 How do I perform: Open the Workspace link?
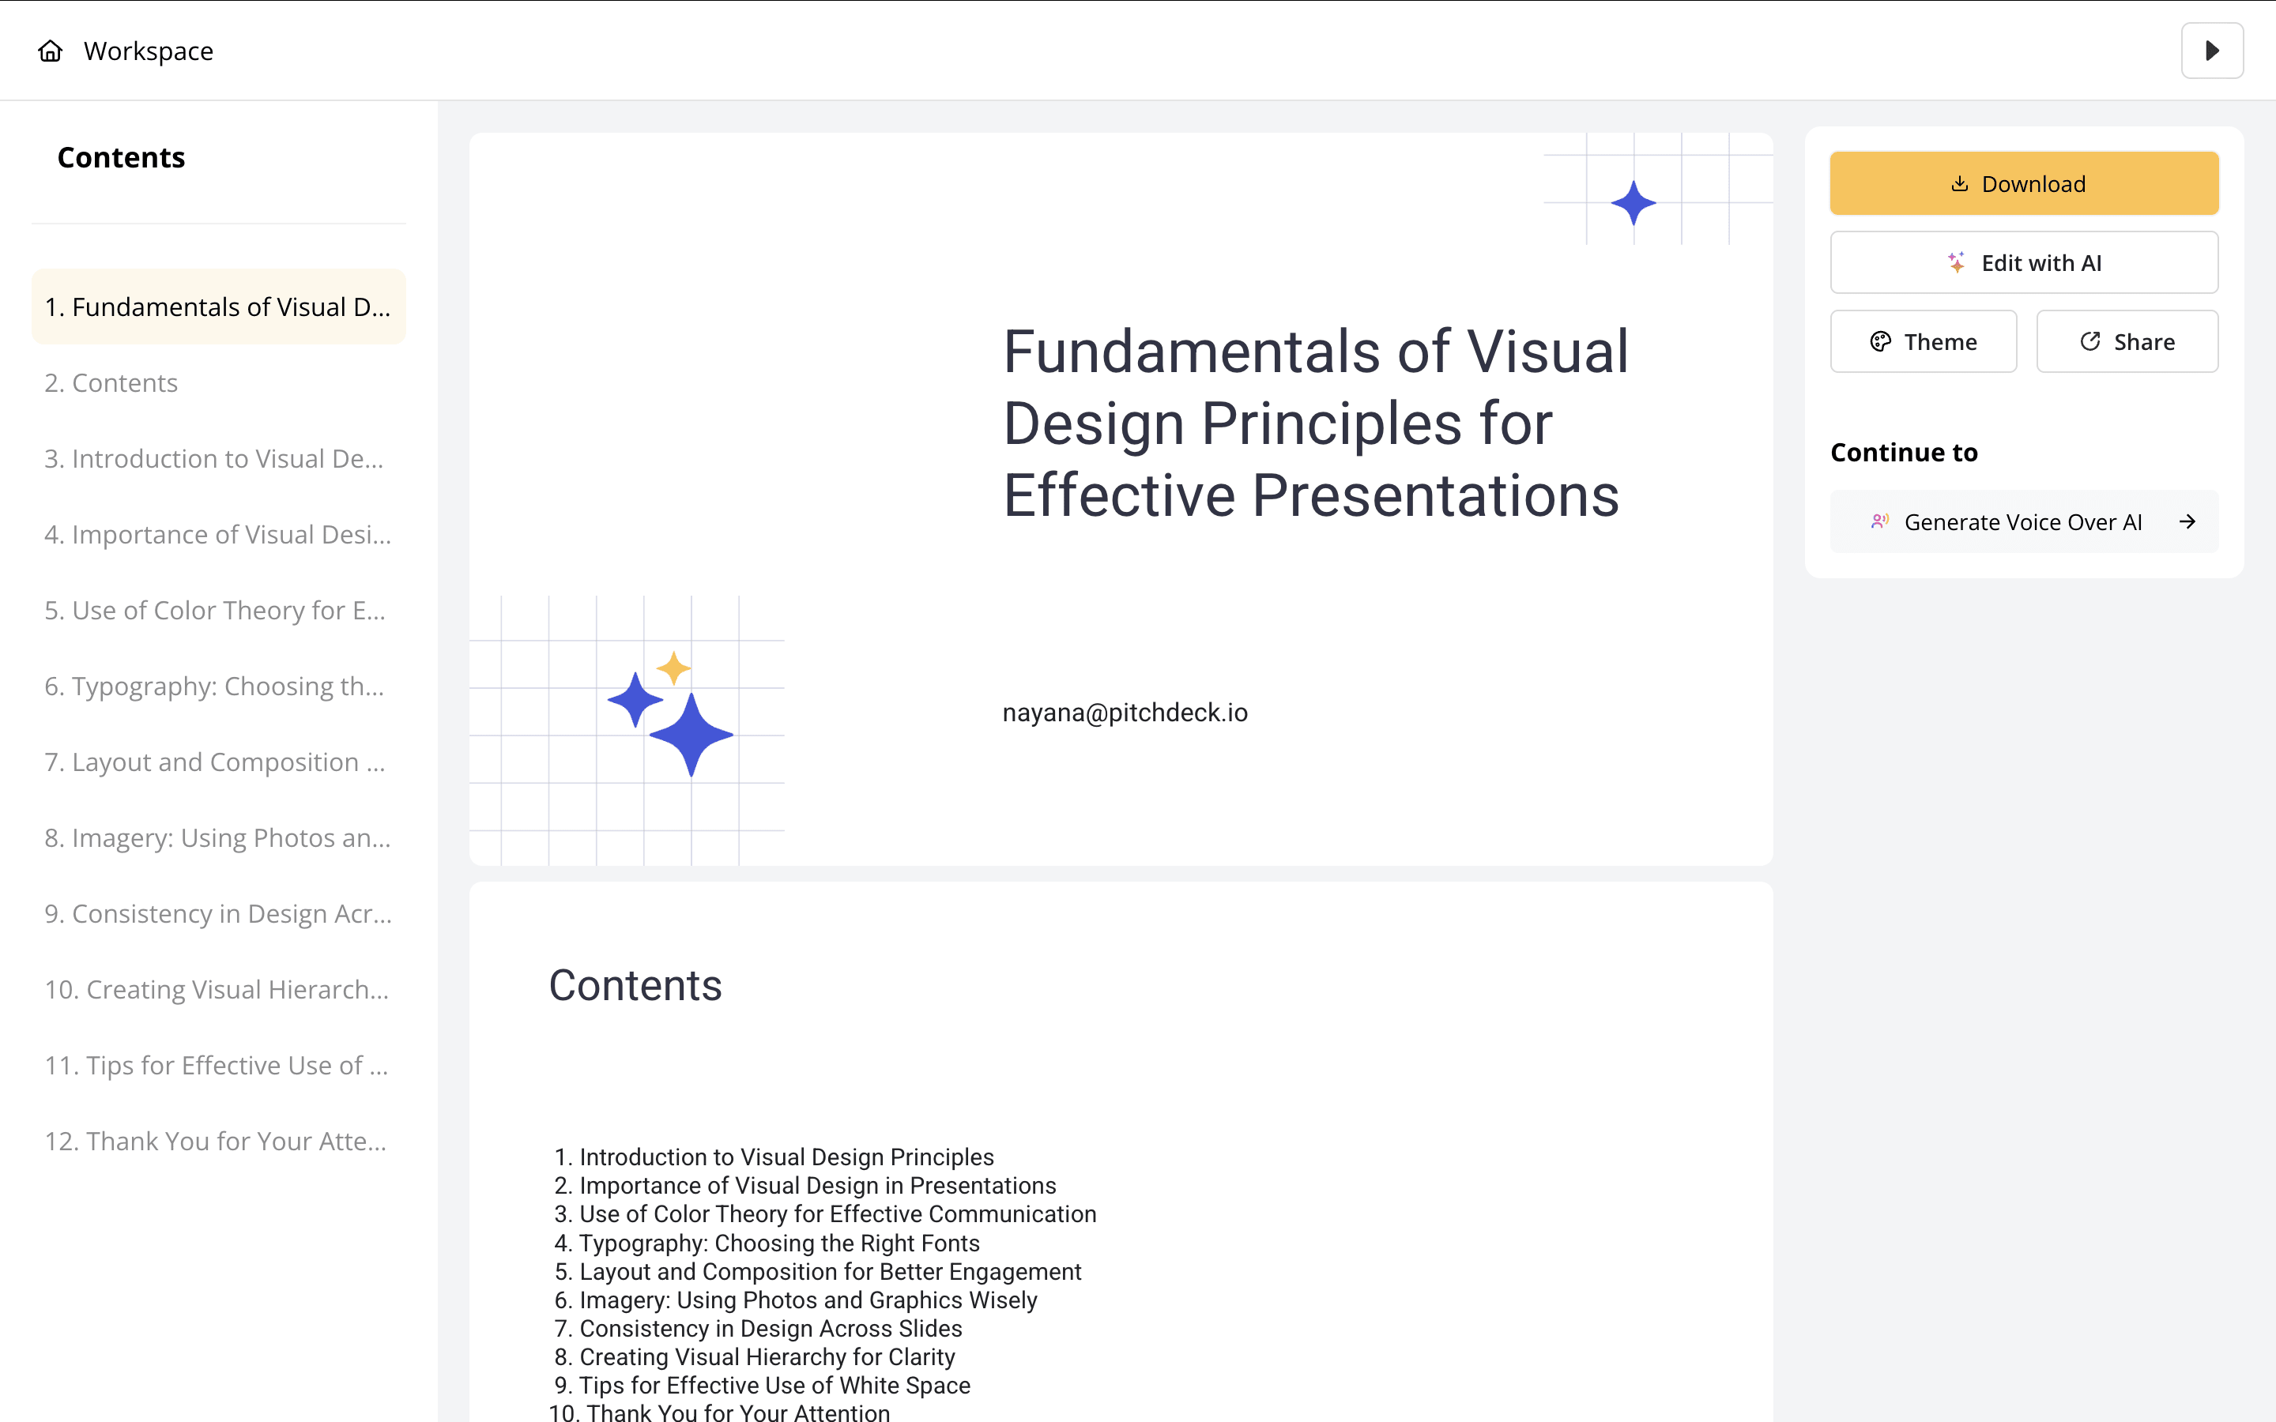[148, 51]
